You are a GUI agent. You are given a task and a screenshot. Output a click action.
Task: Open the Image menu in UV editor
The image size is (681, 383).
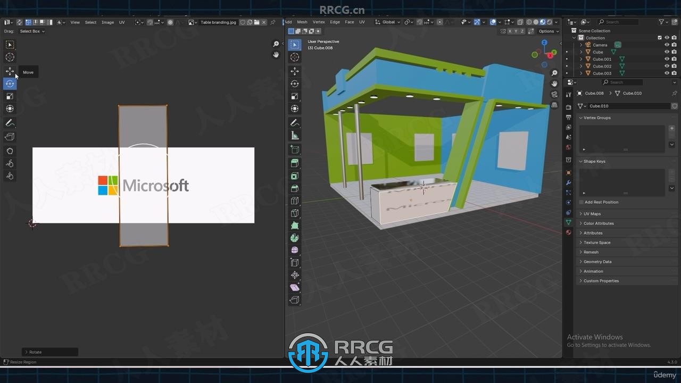click(107, 22)
